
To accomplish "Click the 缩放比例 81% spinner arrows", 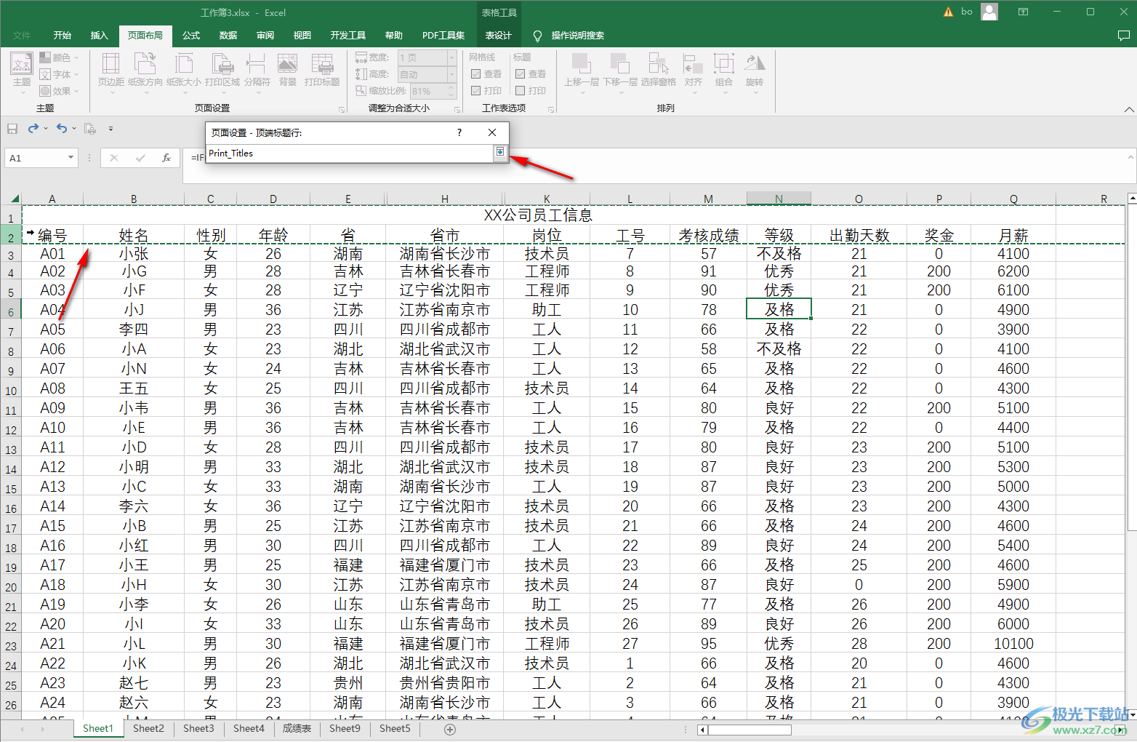I will tap(451, 91).
